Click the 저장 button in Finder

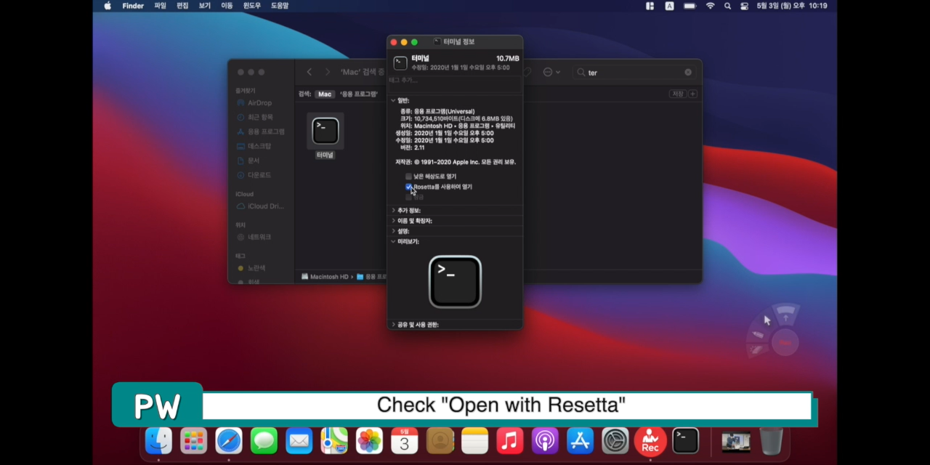[x=677, y=94]
